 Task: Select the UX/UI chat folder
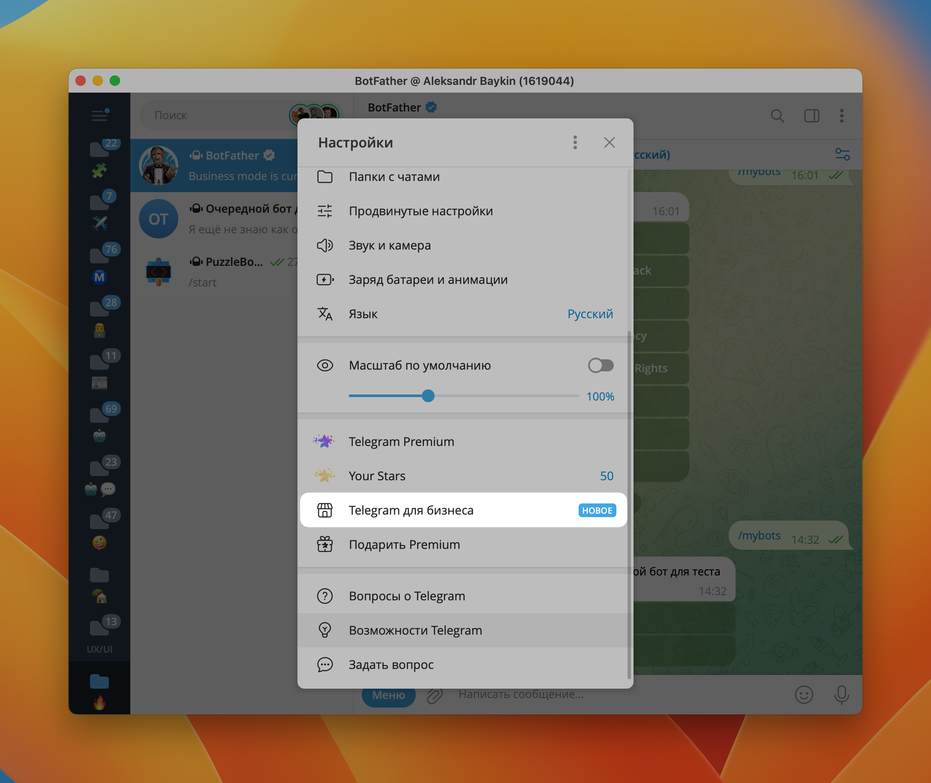pos(99,635)
